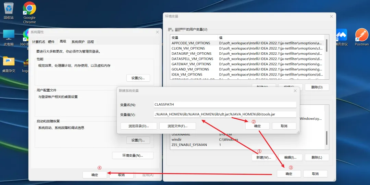Viewport: 370px width, 185px height.
Task: Open the 腾讯会议 desktop shortcut
Action: pos(342,37)
